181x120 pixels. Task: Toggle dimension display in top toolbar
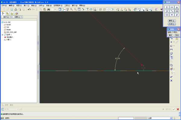(x=139, y=9)
